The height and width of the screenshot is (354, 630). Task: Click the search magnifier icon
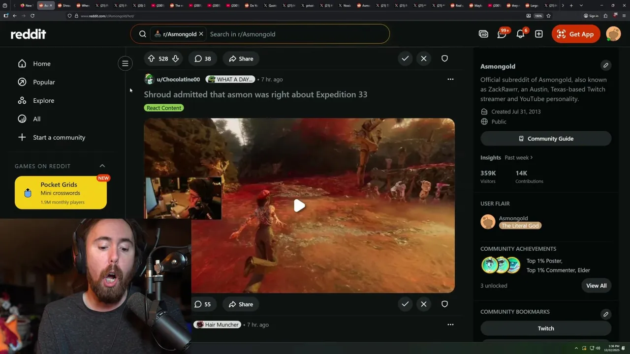click(x=142, y=34)
